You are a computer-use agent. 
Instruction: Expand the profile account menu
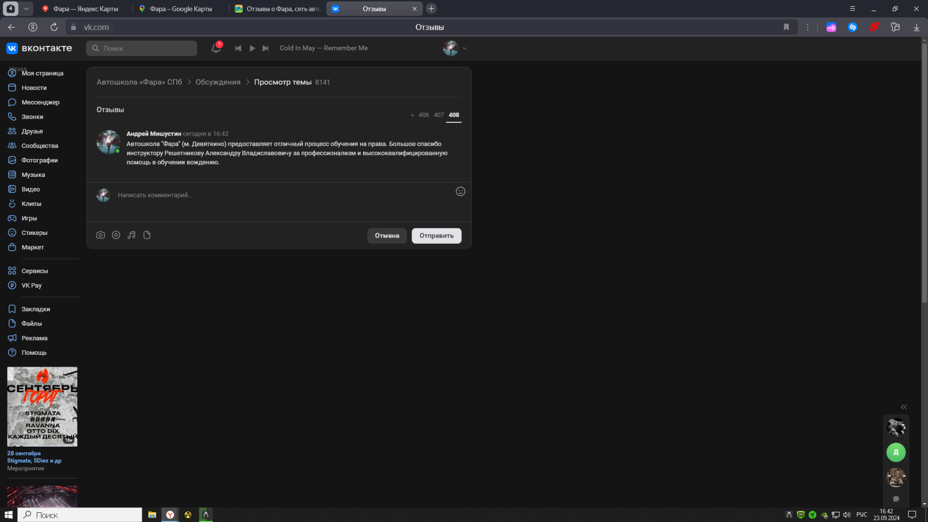[455, 48]
